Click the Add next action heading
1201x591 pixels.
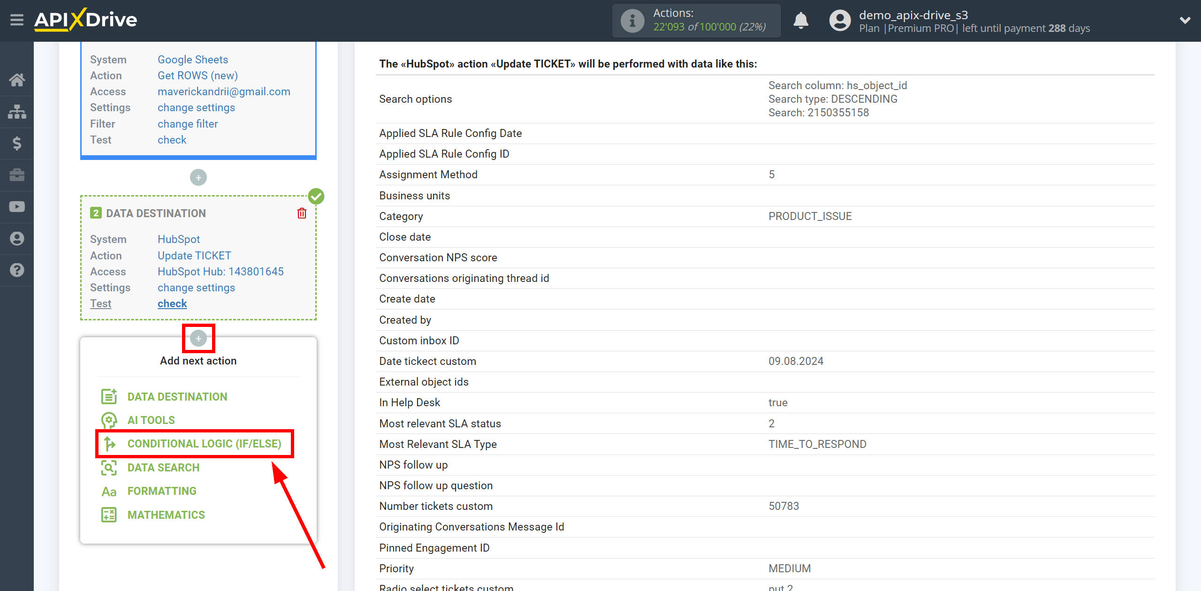pyautogui.click(x=198, y=361)
